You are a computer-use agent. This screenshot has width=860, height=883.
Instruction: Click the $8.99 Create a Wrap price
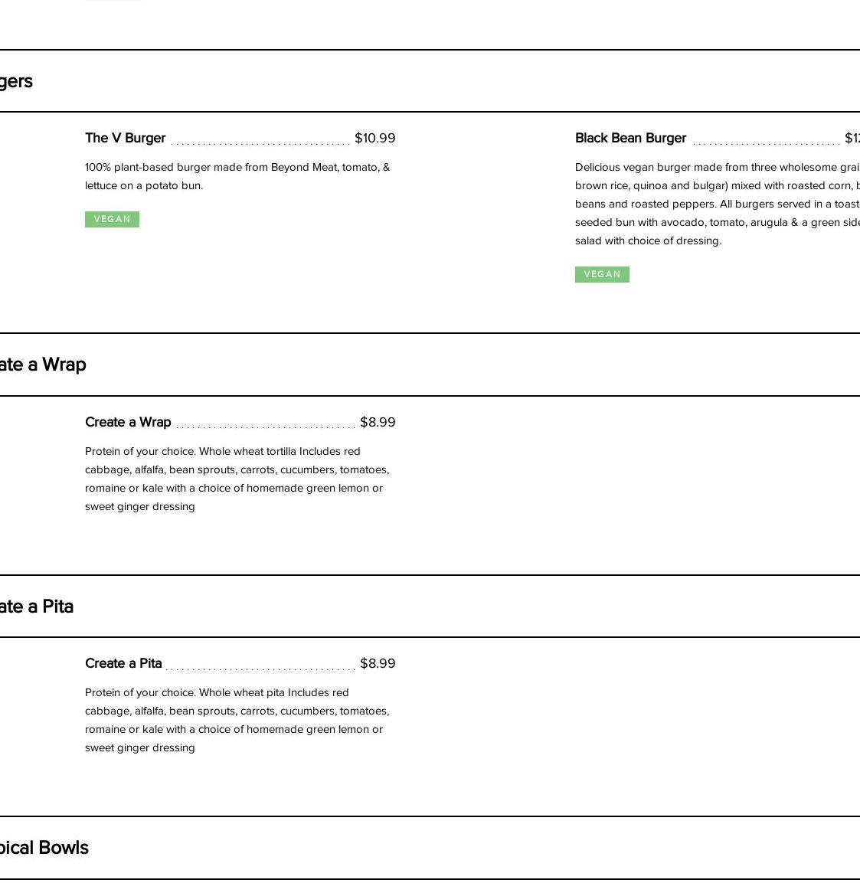tap(378, 422)
